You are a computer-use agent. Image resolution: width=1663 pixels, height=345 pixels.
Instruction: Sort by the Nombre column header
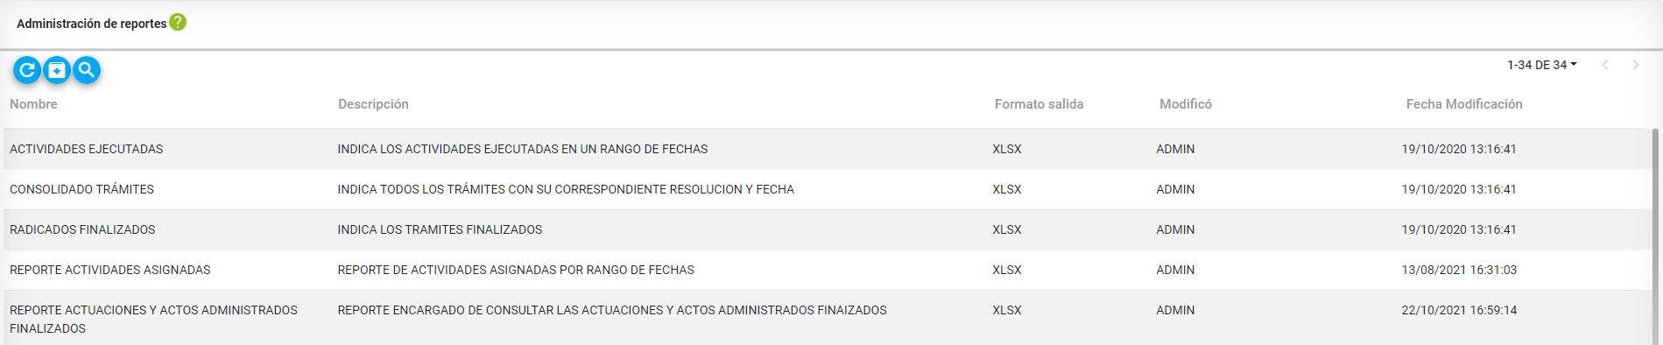[33, 104]
